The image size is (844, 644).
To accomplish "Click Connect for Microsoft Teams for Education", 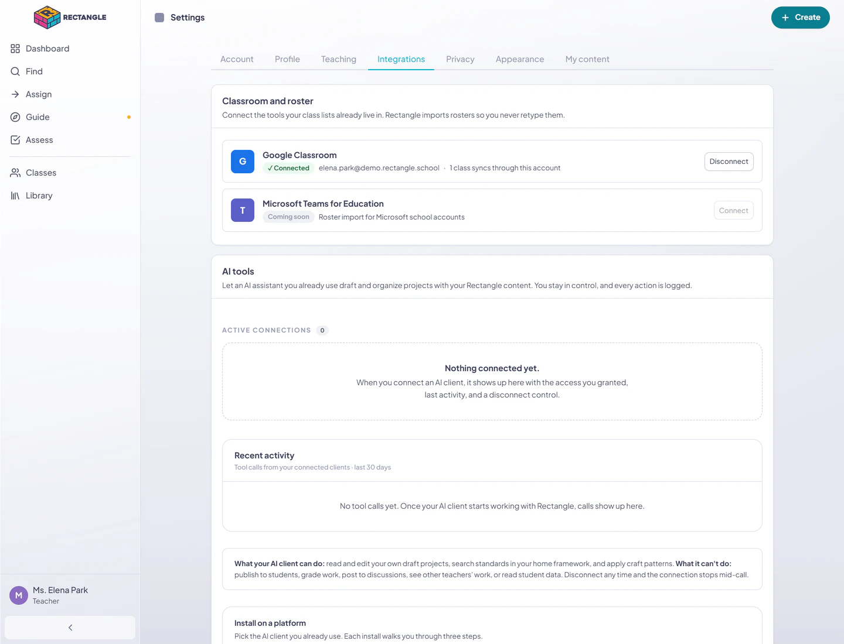I will click(734, 211).
